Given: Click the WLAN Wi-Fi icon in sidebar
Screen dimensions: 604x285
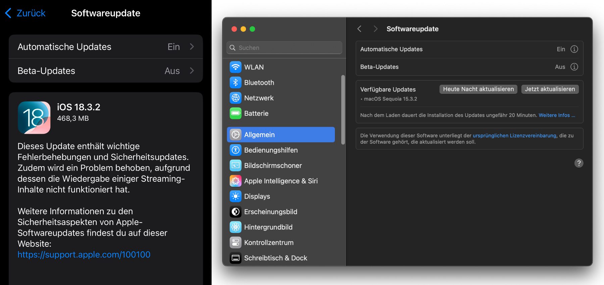Looking at the screenshot, I should click(236, 67).
